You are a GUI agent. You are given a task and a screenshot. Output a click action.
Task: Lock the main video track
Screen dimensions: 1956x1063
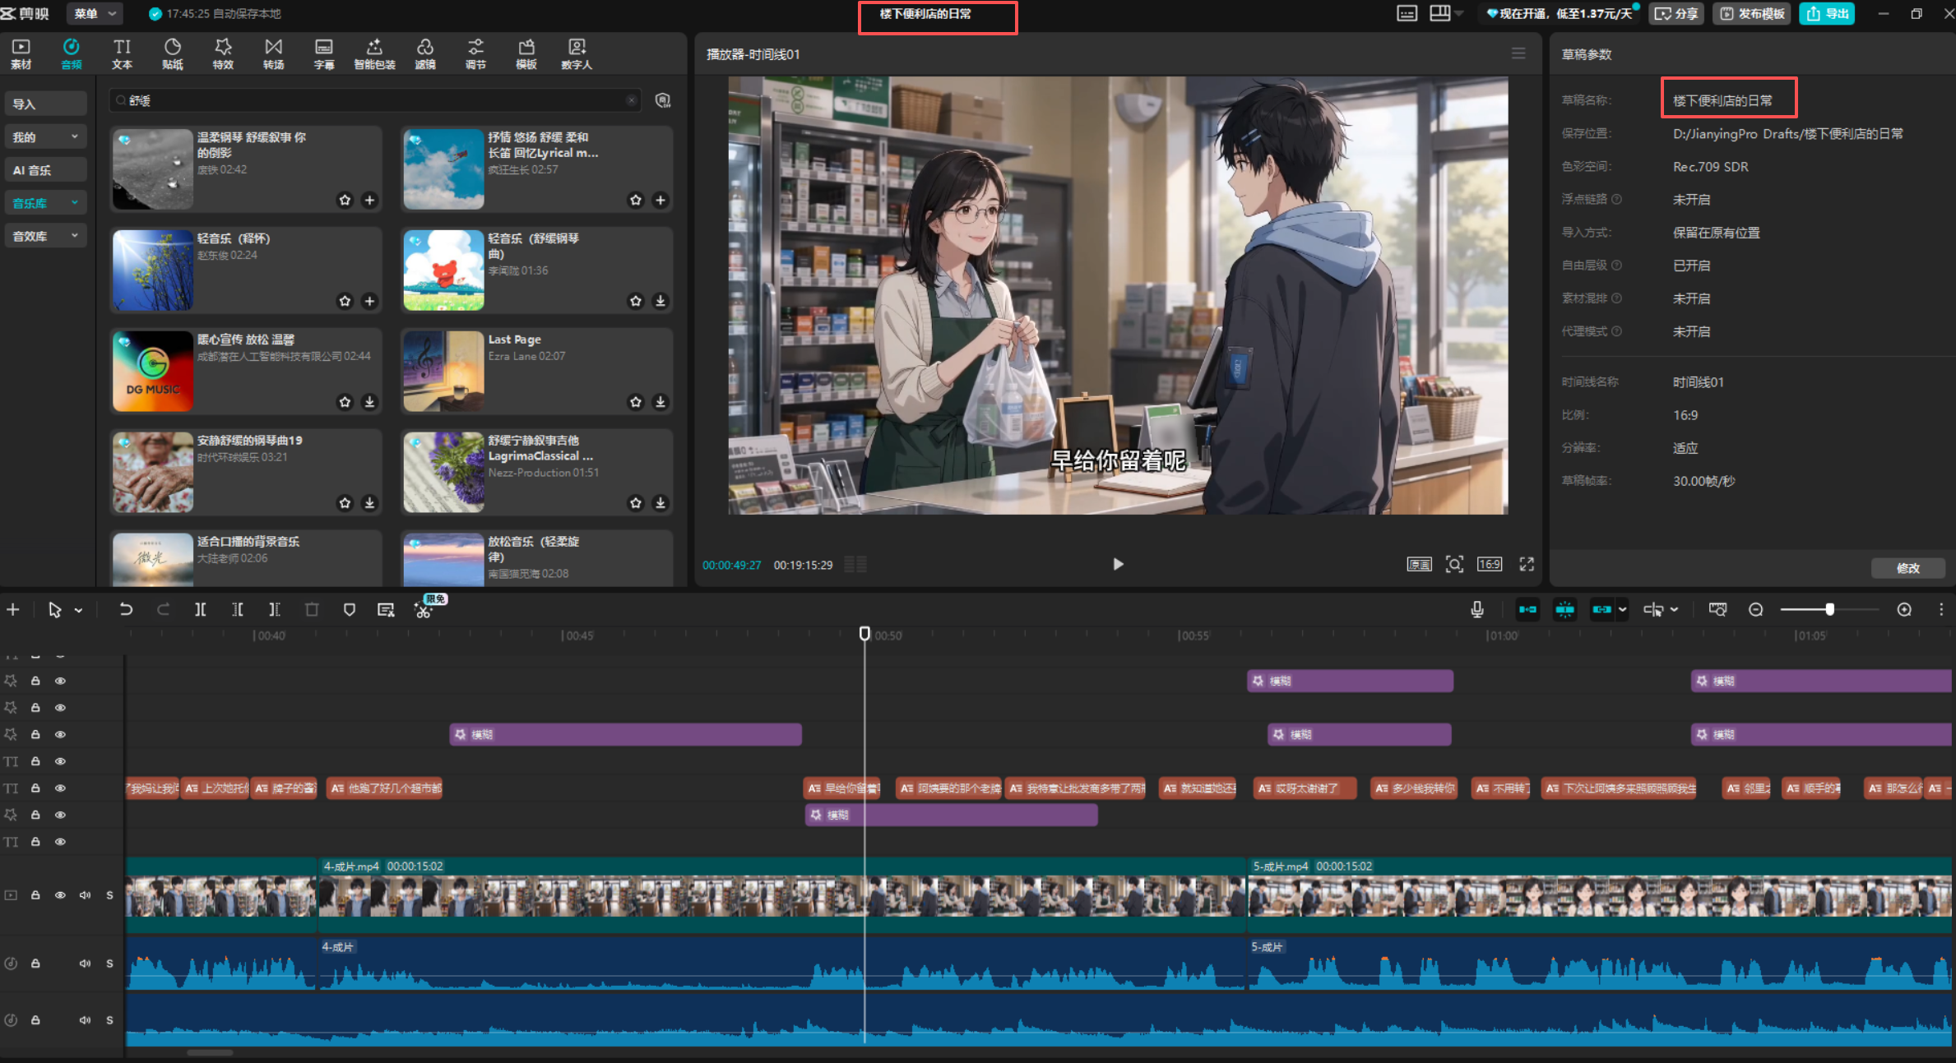(x=35, y=894)
